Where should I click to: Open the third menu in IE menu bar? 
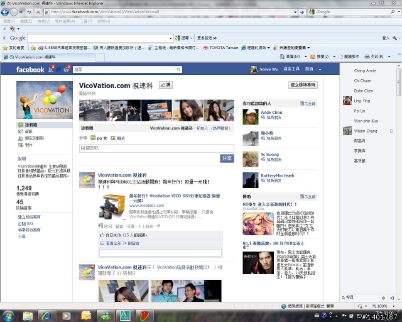coord(43,21)
